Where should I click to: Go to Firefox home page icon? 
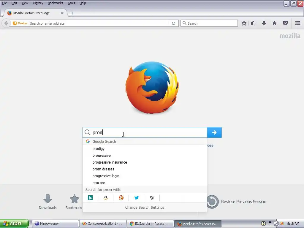275,23
